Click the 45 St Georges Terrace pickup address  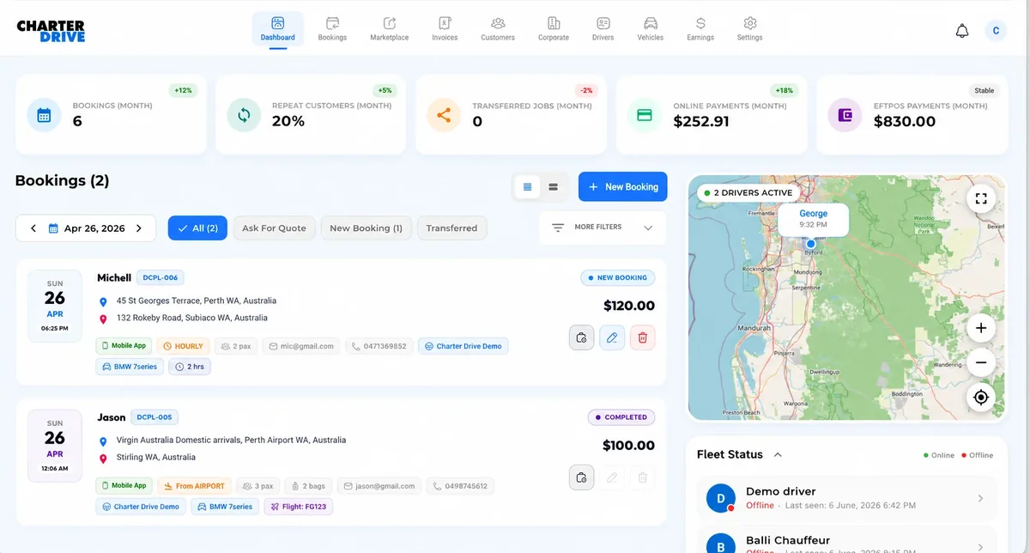197,301
